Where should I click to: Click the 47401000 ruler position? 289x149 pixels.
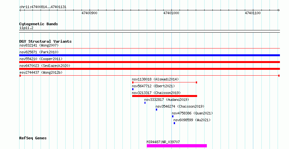point(171,13)
